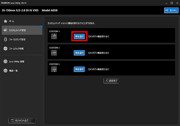Click the function select button for CUSTOM 2
Image resolution: width=180 pixels, height=126 pixels.
pyautogui.click(x=79, y=53)
